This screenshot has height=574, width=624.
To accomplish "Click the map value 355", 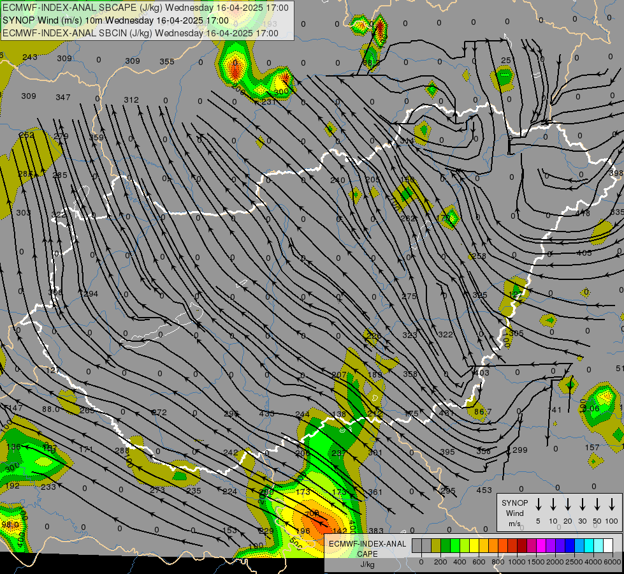I will [x=167, y=61].
